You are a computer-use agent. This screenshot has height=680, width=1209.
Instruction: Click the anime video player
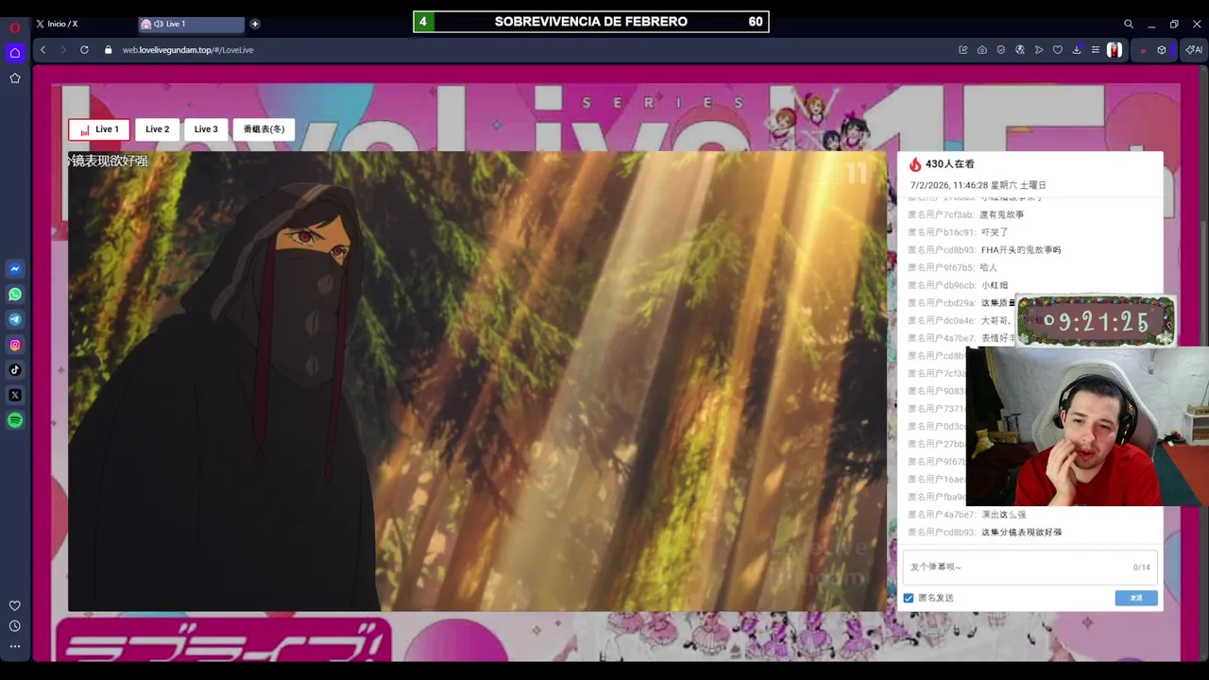(477, 382)
